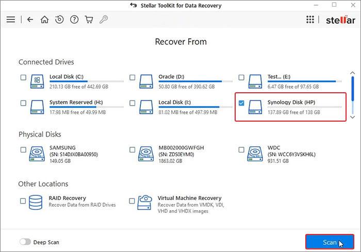Image resolution: width=361 pixels, height=252 pixels.
Task: Enable the Deep Scan toggle
Action: click(x=25, y=242)
